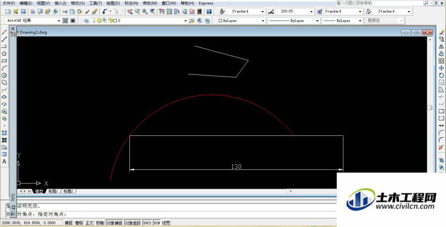The image size is (446, 227).
Task: Open the 修改(M) menu
Action: click(150, 3)
